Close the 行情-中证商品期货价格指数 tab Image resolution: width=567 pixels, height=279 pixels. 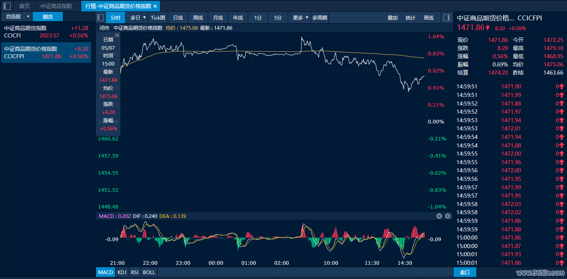[x=155, y=6]
